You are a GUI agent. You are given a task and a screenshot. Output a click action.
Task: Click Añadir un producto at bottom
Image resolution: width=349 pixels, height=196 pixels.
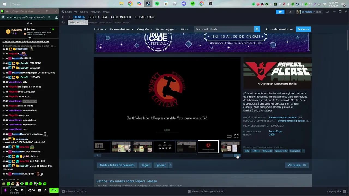tap(74, 191)
